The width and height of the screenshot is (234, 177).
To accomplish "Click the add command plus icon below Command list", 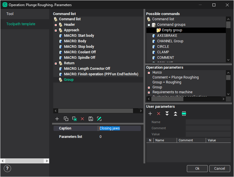I will (57, 119).
